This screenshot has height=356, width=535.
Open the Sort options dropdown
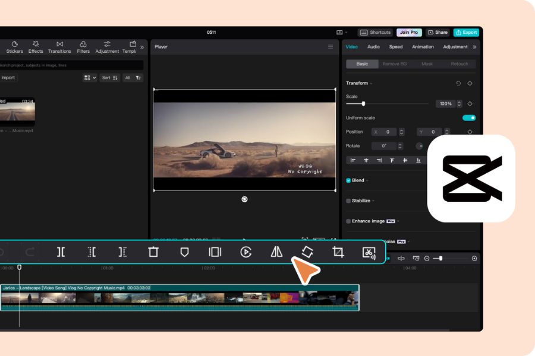point(109,78)
